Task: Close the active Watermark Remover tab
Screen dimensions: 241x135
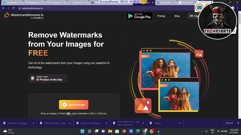Action: tap(153, 3)
